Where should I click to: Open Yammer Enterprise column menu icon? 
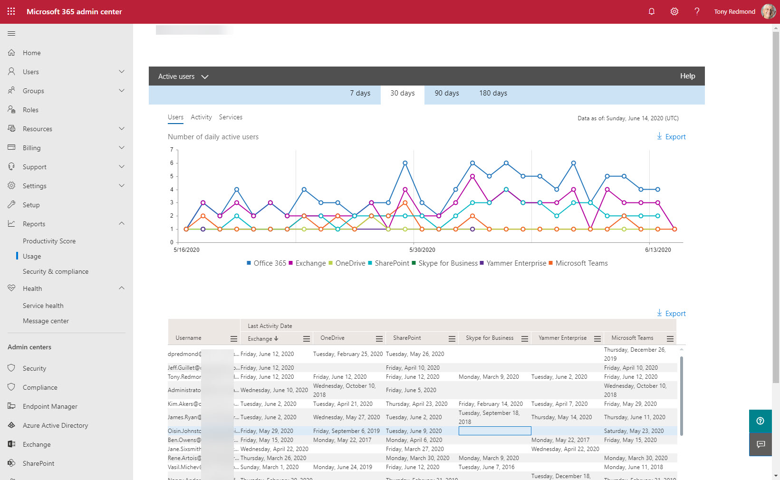[x=597, y=339]
